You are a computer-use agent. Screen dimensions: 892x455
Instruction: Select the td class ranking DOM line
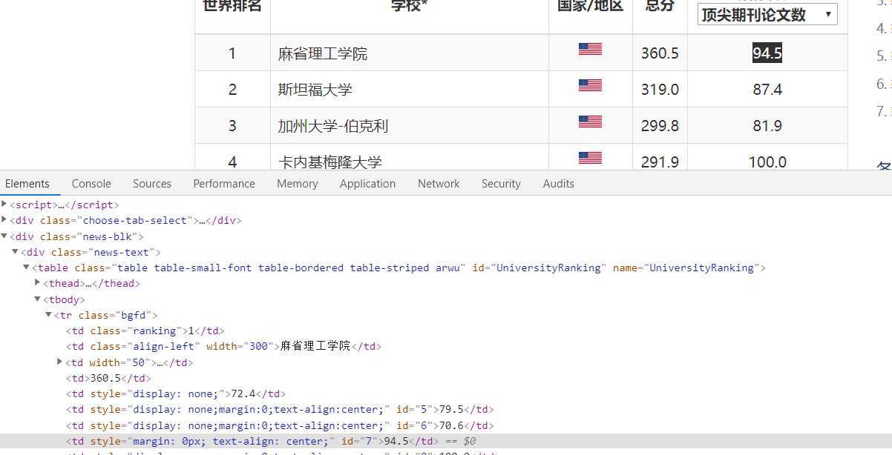145,331
